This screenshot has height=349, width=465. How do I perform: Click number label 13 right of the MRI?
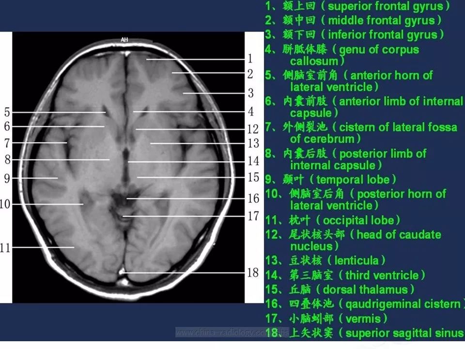[x=253, y=143]
